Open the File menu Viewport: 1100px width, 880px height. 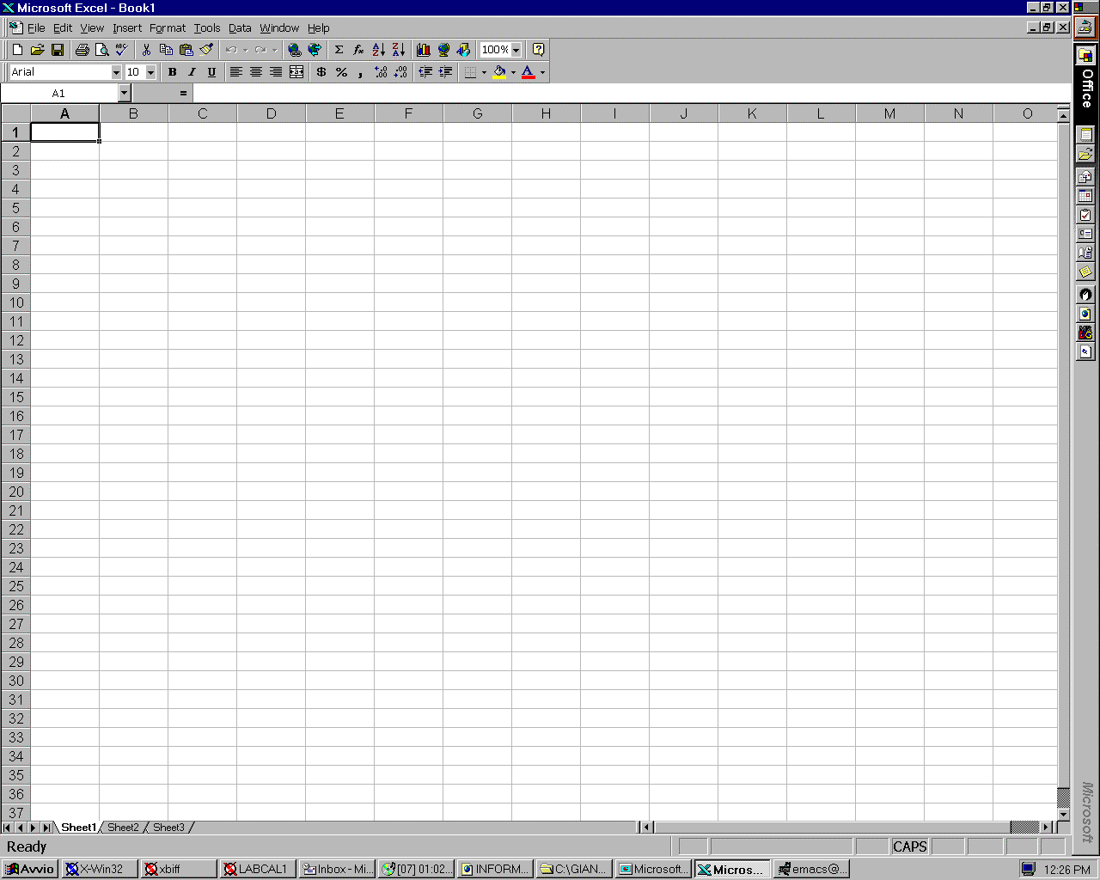coord(36,28)
